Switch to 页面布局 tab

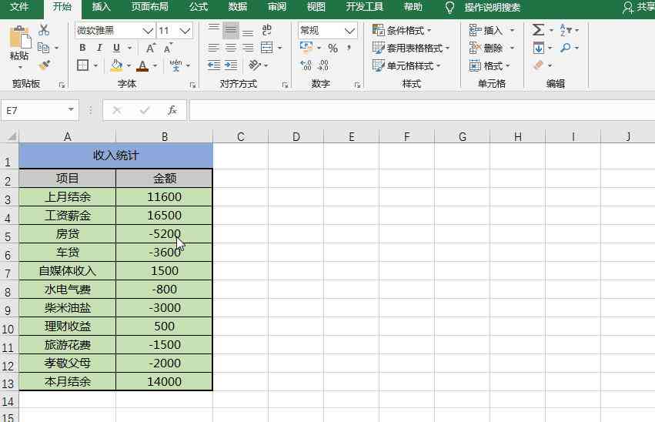tap(149, 7)
